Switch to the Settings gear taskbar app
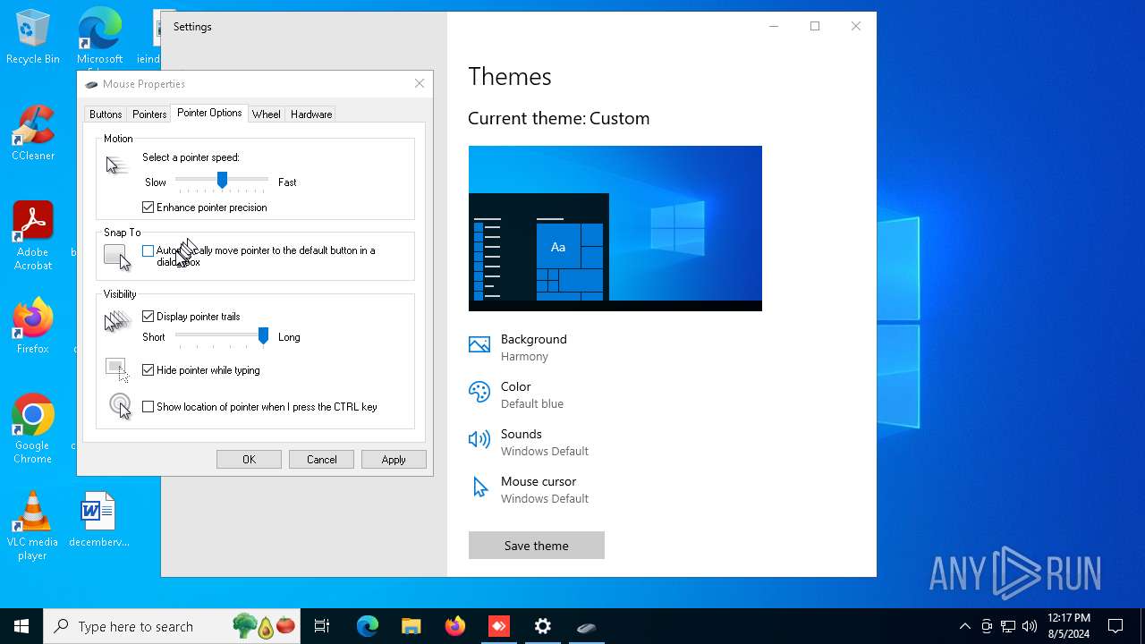Viewport: 1145px width, 644px height. (x=543, y=626)
